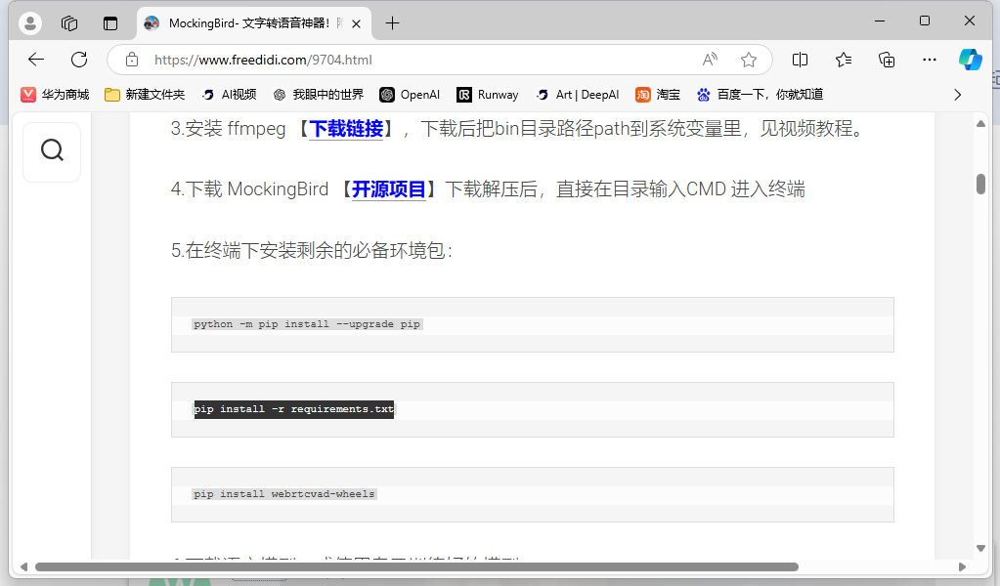Open Settings and more menu
This screenshot has height=586, width=1000.
pos(930,60)
